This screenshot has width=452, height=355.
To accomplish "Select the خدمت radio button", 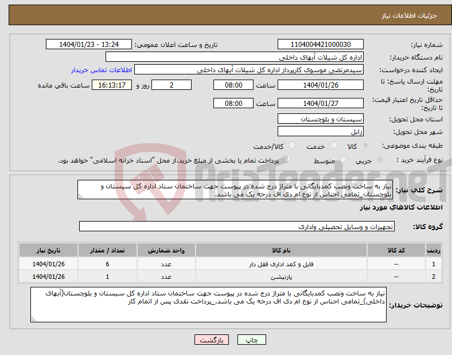I will (x=333, y=145).
